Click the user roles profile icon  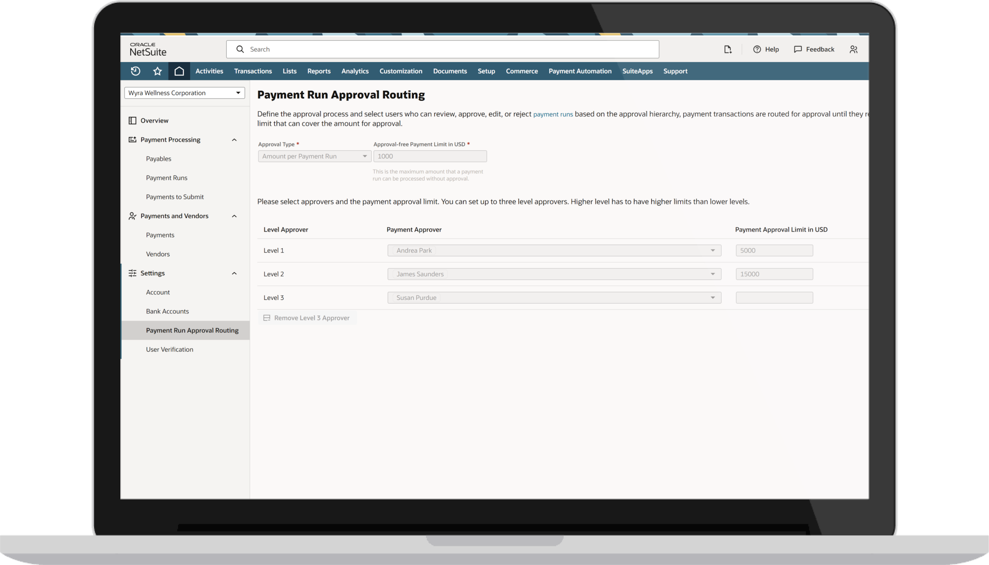tap(853, 49)
